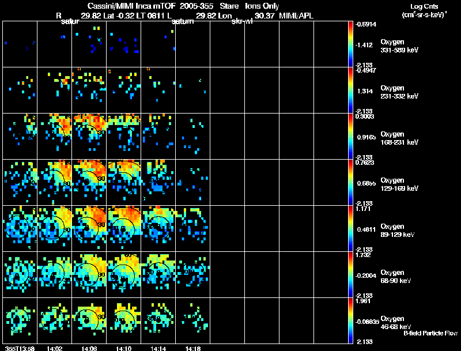The height and width of the screenshot is (351, 461).
Task: Click the Oxygen 168-231 keV color bar
Action: pos(350,137)
